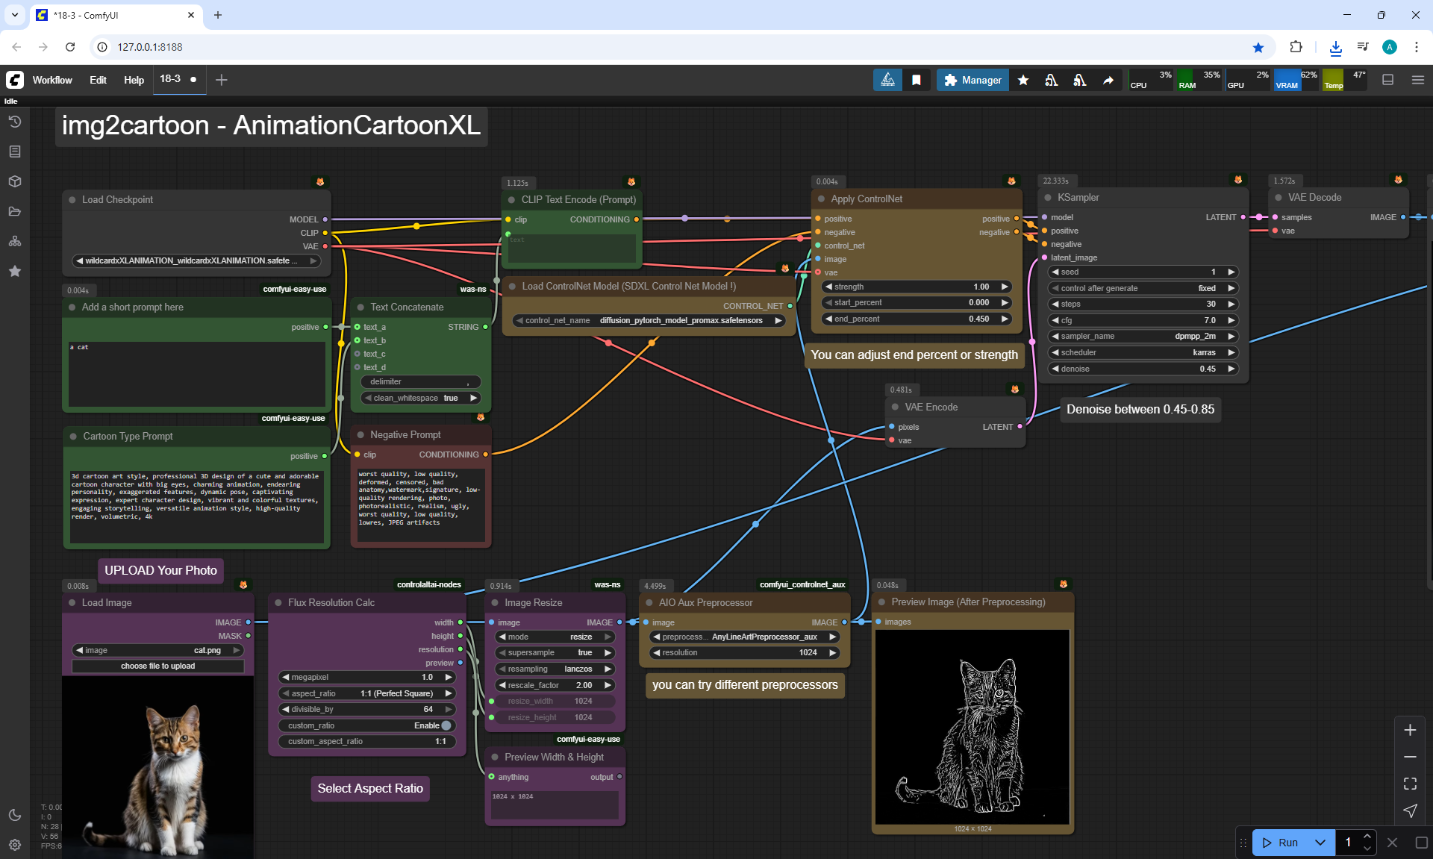Click the bookmark icon in top toolbar
Viewport: 1433px width, 859px height.
pos(917,80)
